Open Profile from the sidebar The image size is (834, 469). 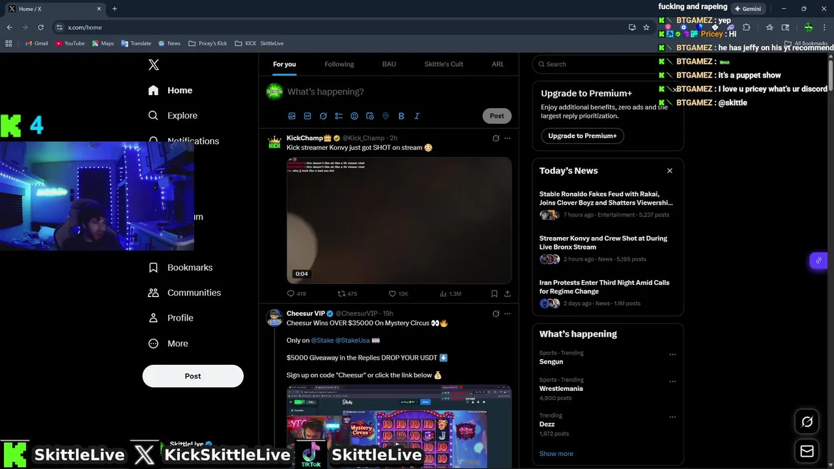[171, 318]
